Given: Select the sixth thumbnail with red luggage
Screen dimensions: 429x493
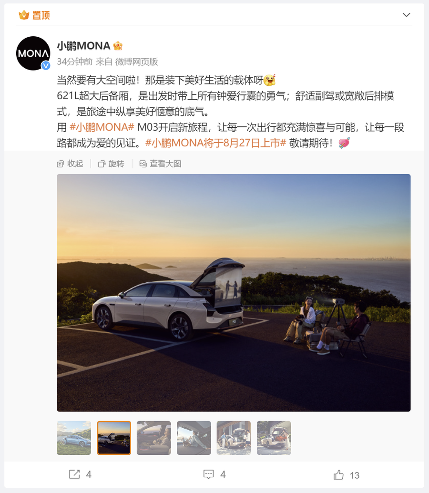Looking at the screenshot, I should (274, 438).
